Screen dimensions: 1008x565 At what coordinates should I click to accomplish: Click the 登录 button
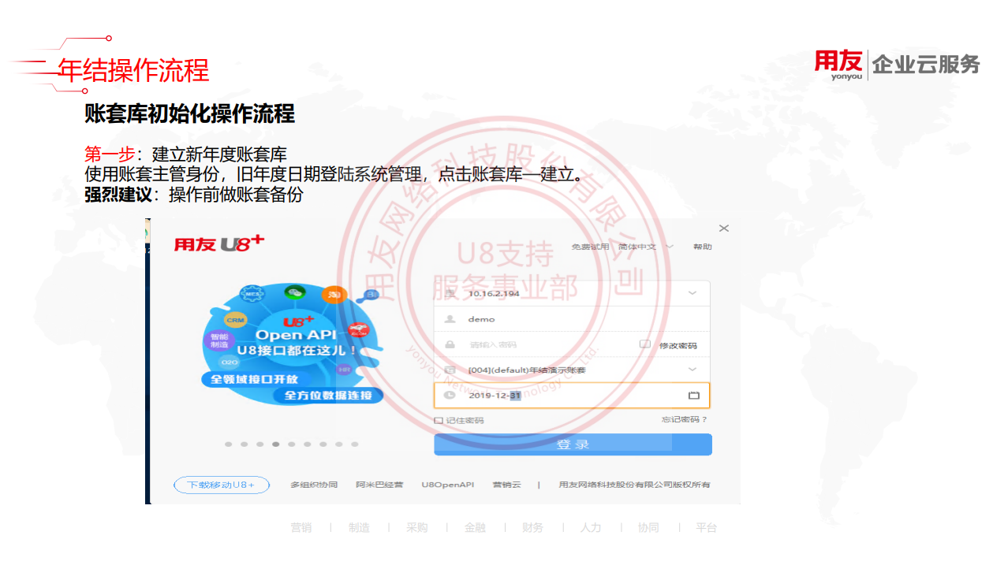tap(573, 444)
